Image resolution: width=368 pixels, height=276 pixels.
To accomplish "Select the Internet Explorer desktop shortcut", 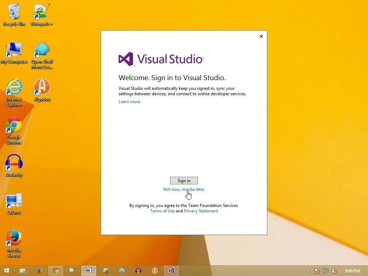I will pyautogui.click(x=14, y=93).
